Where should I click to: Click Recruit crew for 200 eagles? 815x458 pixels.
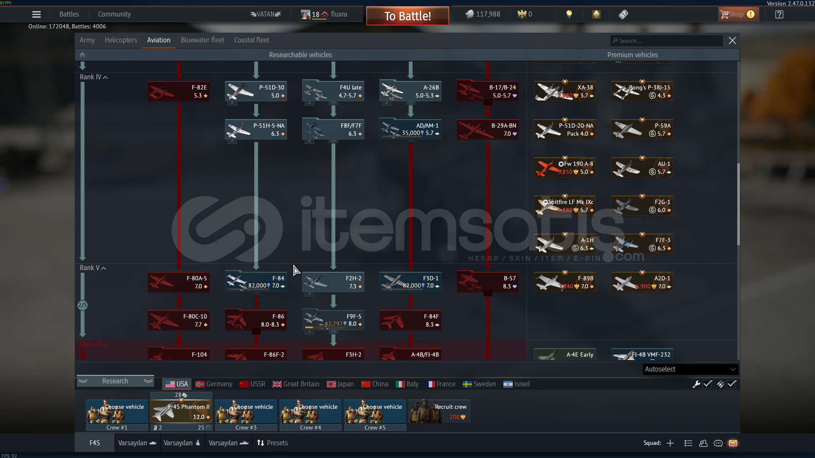click(439, 411)
